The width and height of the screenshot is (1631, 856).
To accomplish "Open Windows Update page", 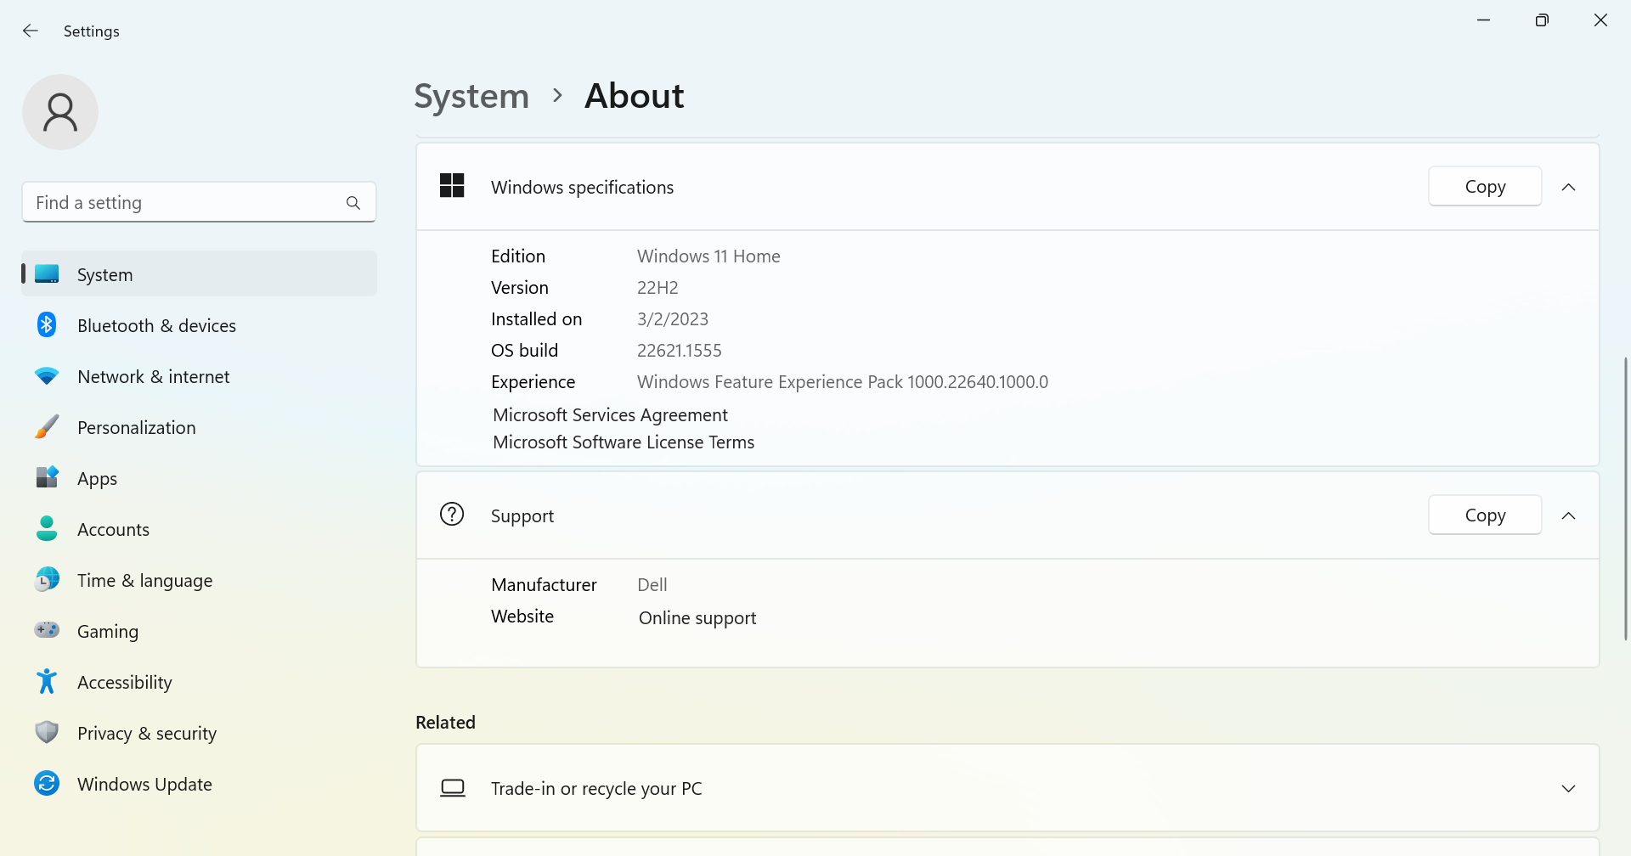I will pyautogui.click(x=199, y=784).
